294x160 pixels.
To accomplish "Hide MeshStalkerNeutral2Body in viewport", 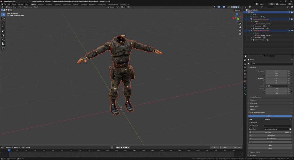I will coord(289,19).
